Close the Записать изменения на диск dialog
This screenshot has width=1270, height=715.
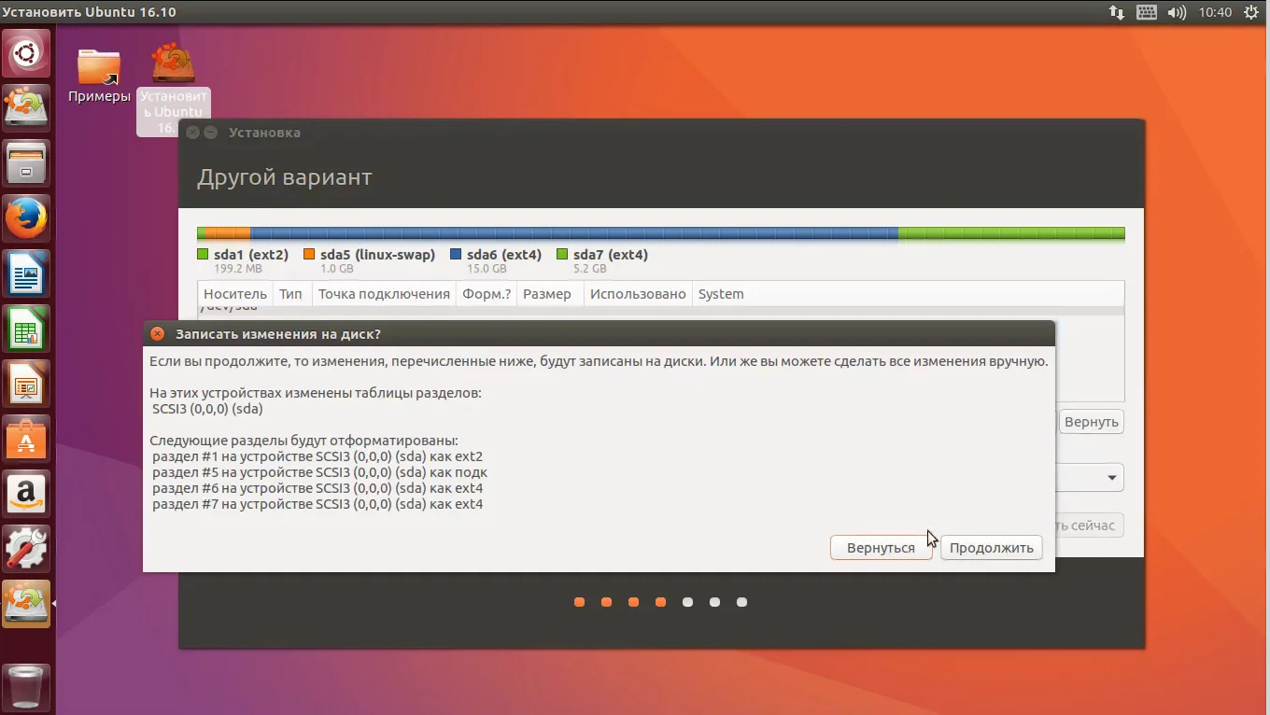(157, 333)
